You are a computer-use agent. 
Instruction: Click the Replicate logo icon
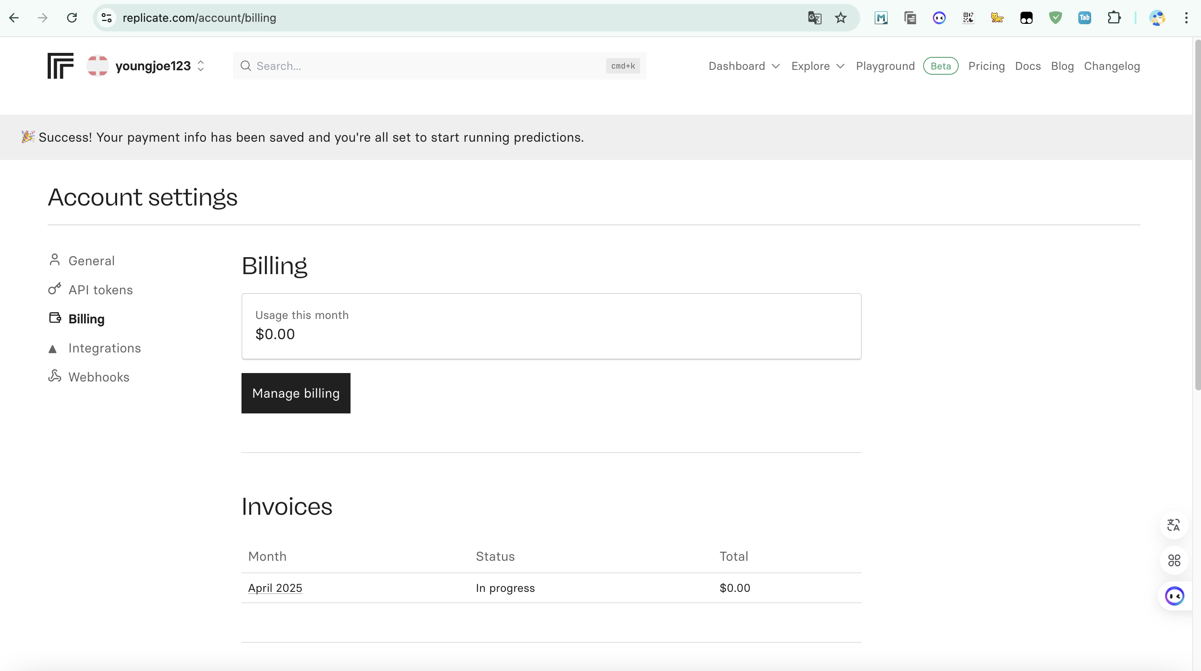point(60,66)
